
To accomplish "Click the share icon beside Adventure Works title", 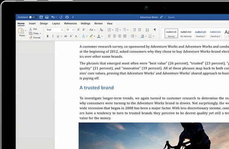I will click(161, 17).
